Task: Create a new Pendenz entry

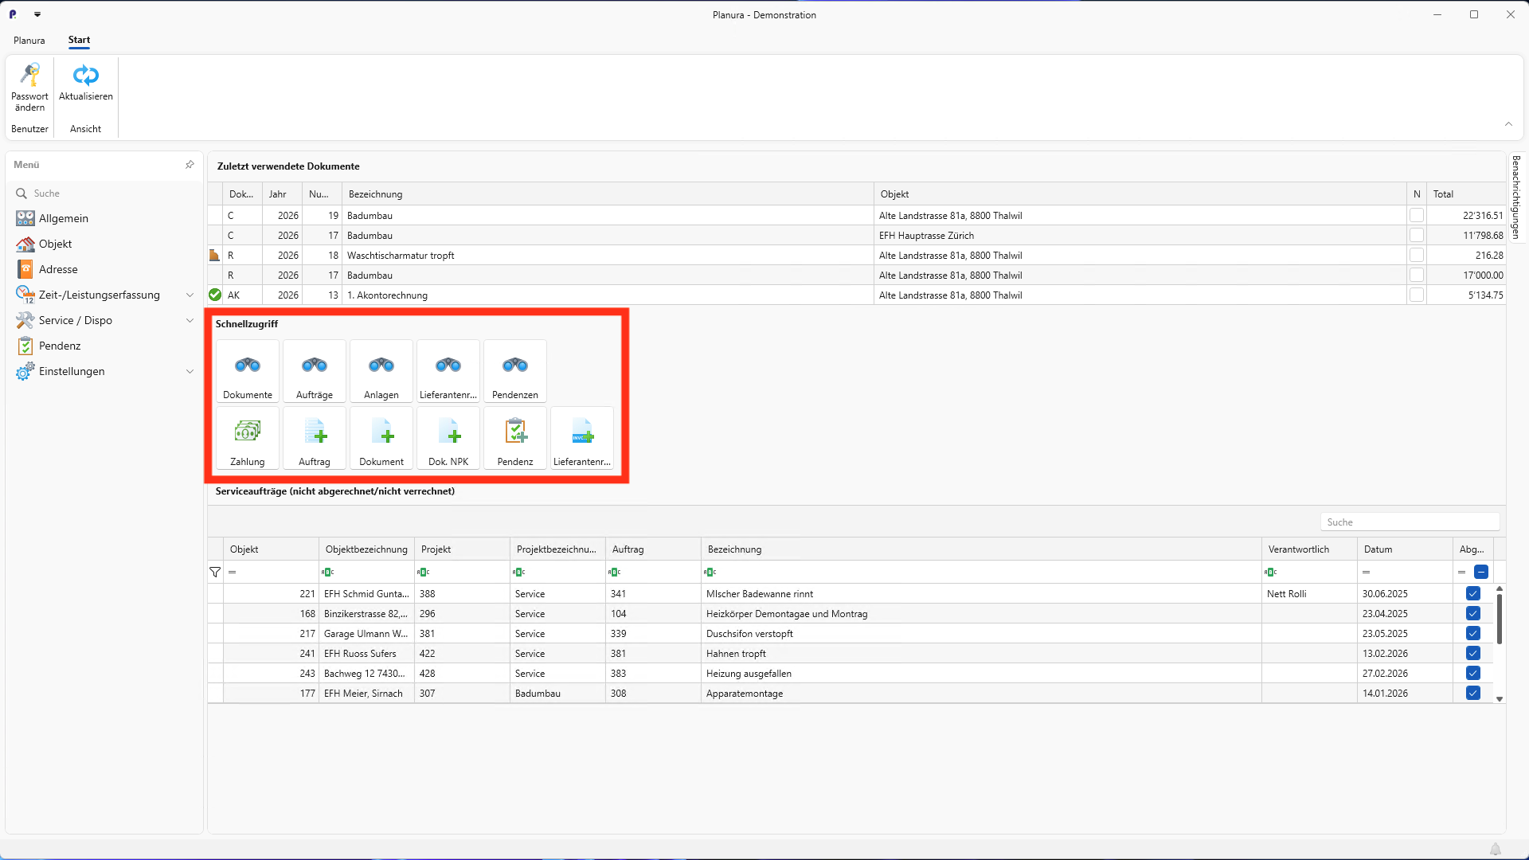Action: pos(514,438)
